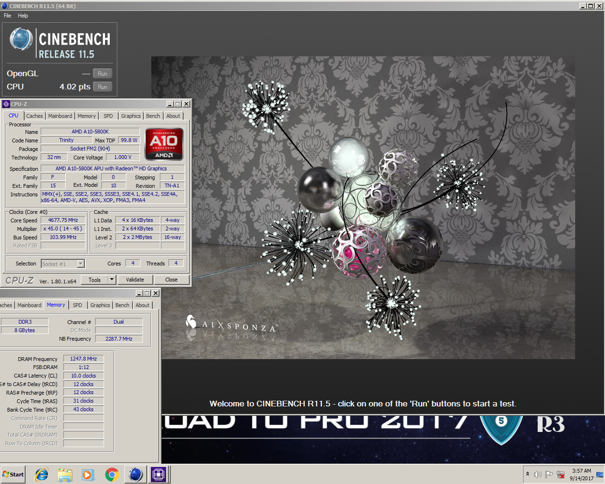Image resolution: width=605 pixels, height=484 pixels.
Task: Click the NB Frequency value 2287.7 MHz
Action: coord(119,339)
